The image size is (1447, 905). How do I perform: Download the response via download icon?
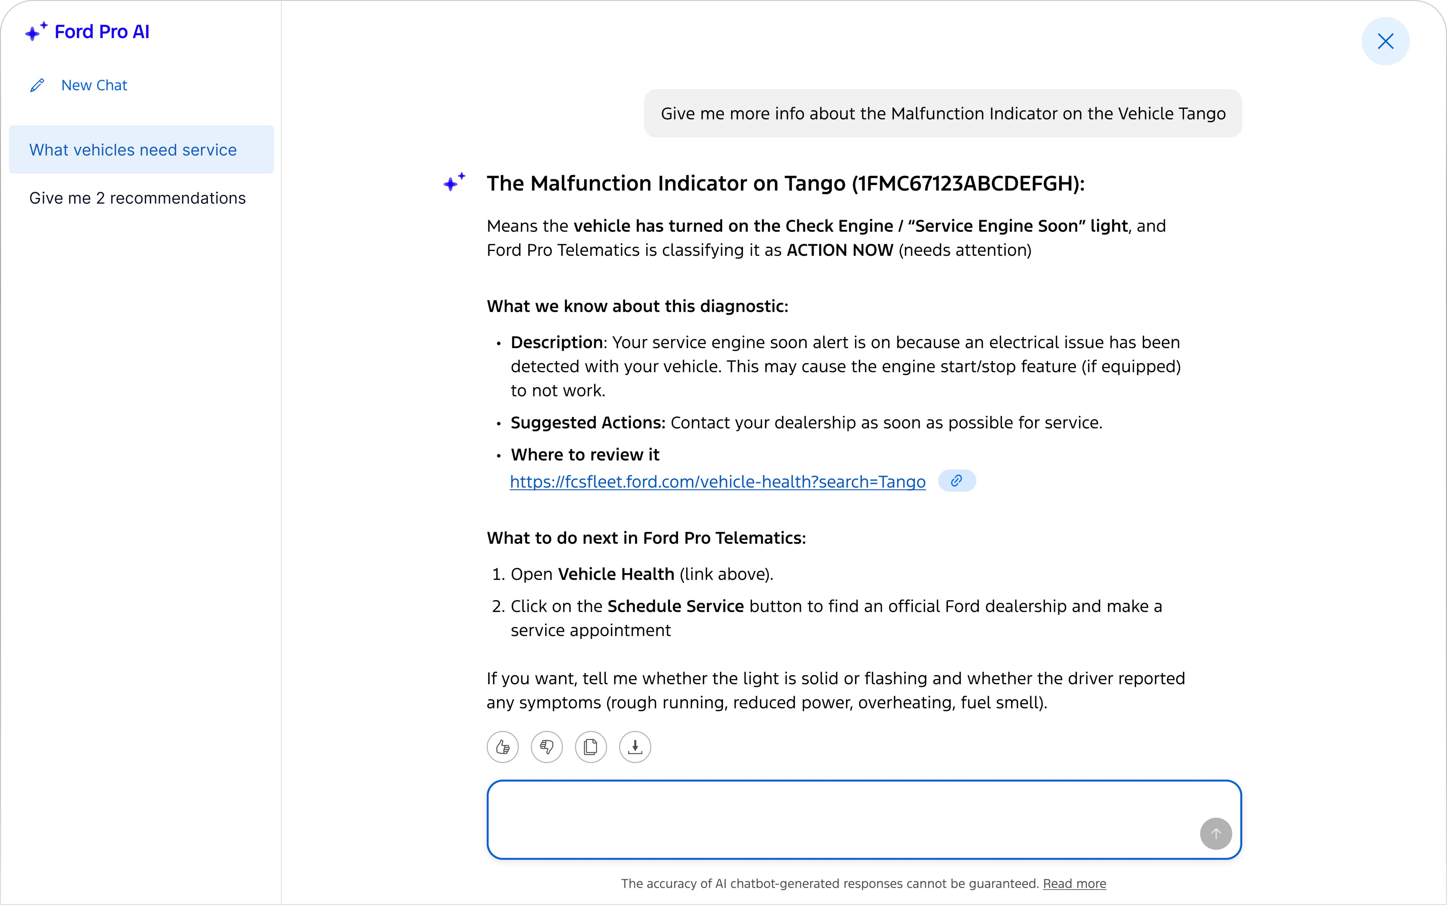coord(634,746)
